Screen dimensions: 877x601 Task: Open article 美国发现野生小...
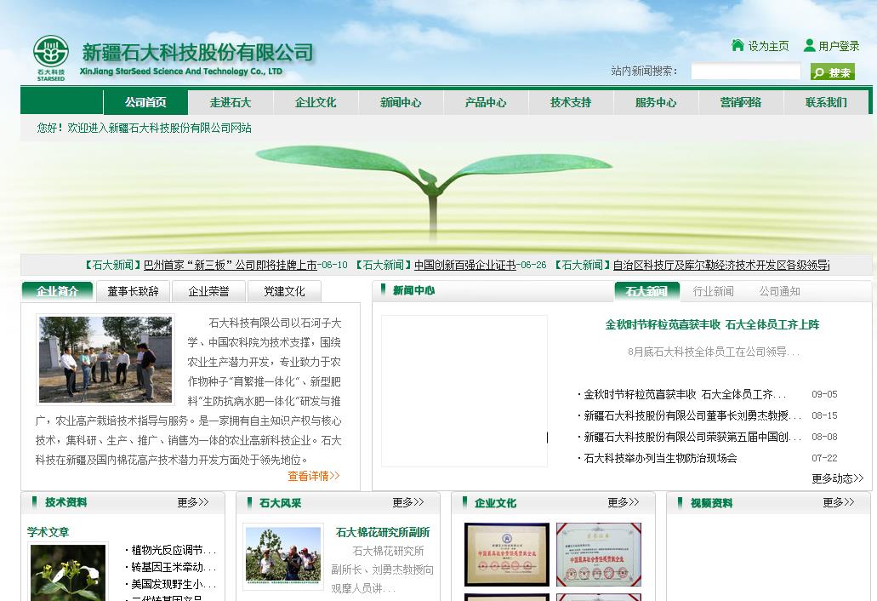(x=174, y=584)
